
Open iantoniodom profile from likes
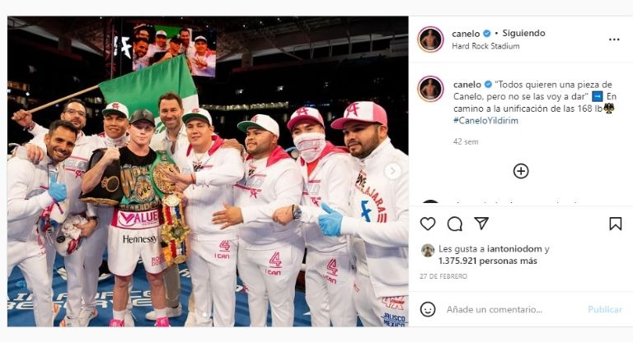pos(514,249)
